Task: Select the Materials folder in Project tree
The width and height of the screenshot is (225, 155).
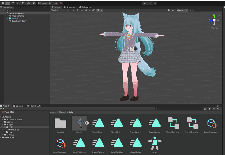Action: (x=14, y=130)
